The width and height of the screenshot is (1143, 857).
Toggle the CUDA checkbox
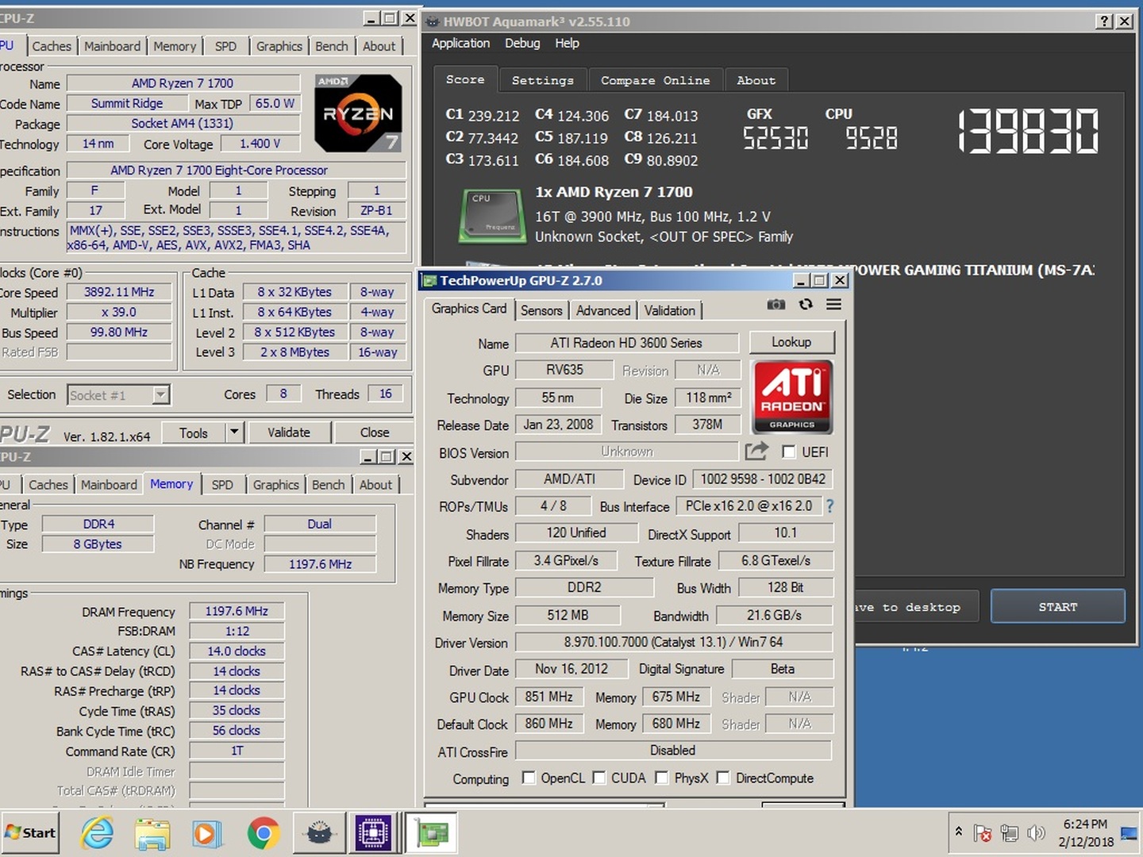point(598,778)
